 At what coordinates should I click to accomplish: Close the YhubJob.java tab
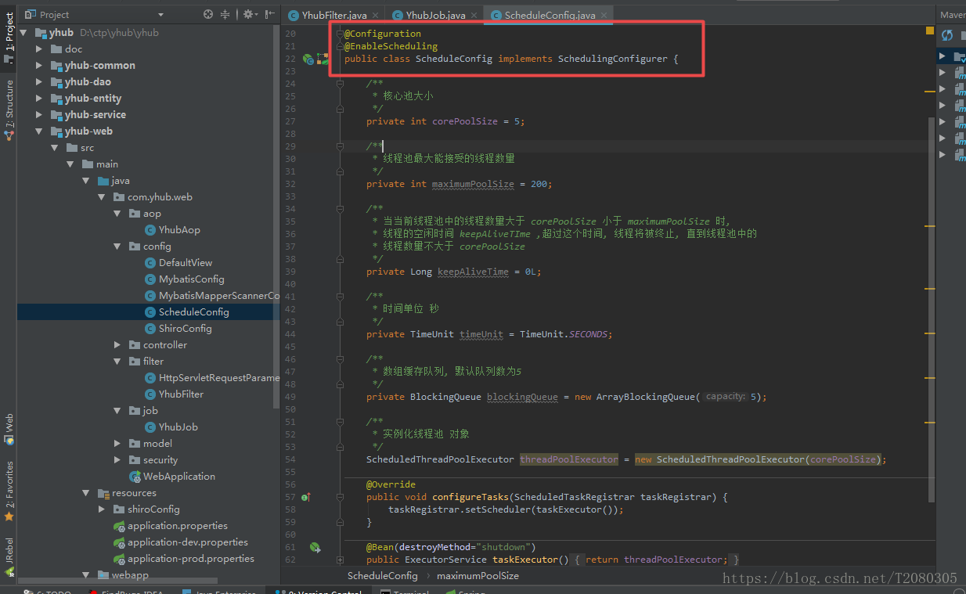coord(474,15)
